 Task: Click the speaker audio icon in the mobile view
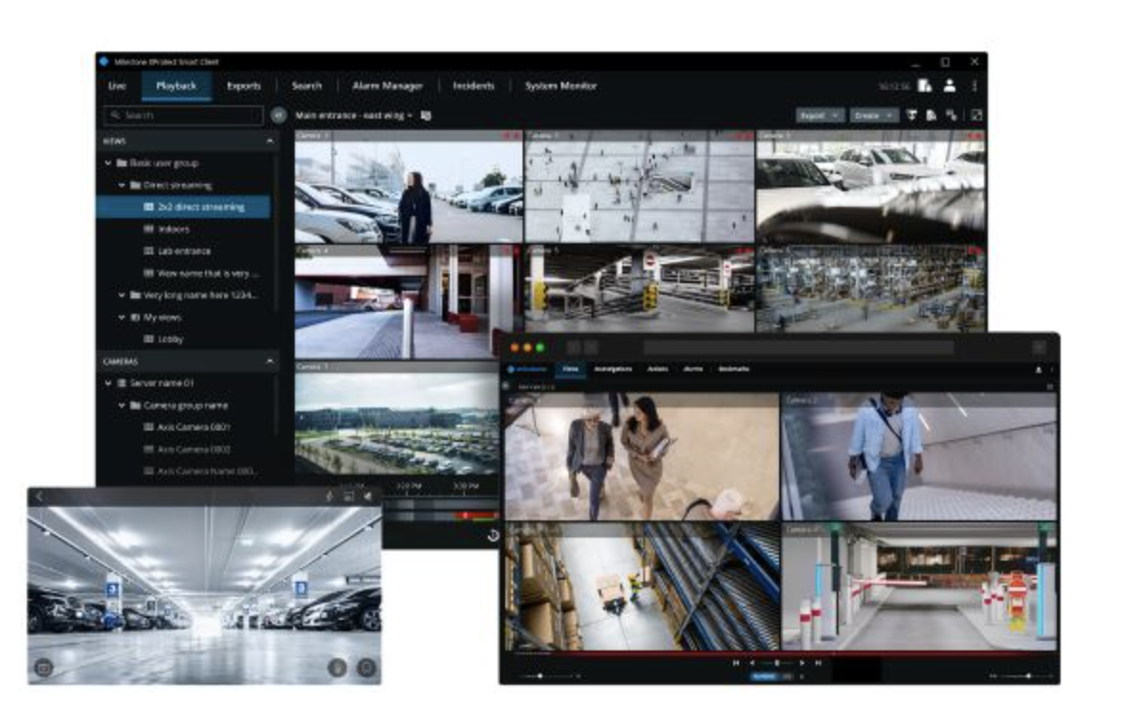coord(367,496)
